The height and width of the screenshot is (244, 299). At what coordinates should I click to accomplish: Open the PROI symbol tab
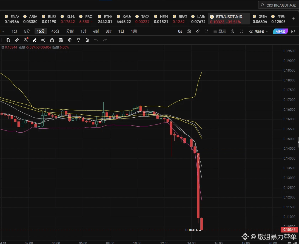(86, 19)
